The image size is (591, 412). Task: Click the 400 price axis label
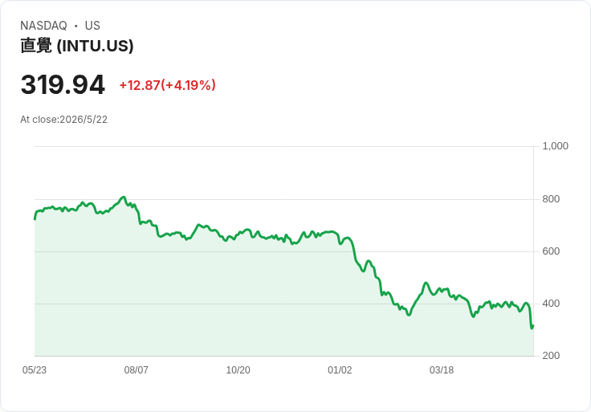point(551,304)
